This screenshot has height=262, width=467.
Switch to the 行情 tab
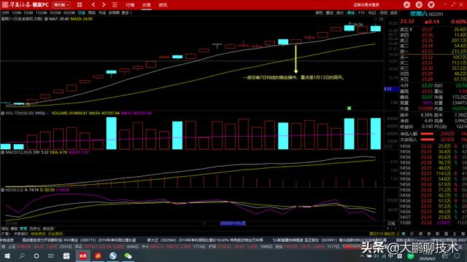click(130, 5)
